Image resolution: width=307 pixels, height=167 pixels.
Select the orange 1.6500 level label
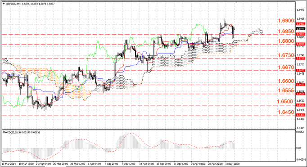pos(285,101)
